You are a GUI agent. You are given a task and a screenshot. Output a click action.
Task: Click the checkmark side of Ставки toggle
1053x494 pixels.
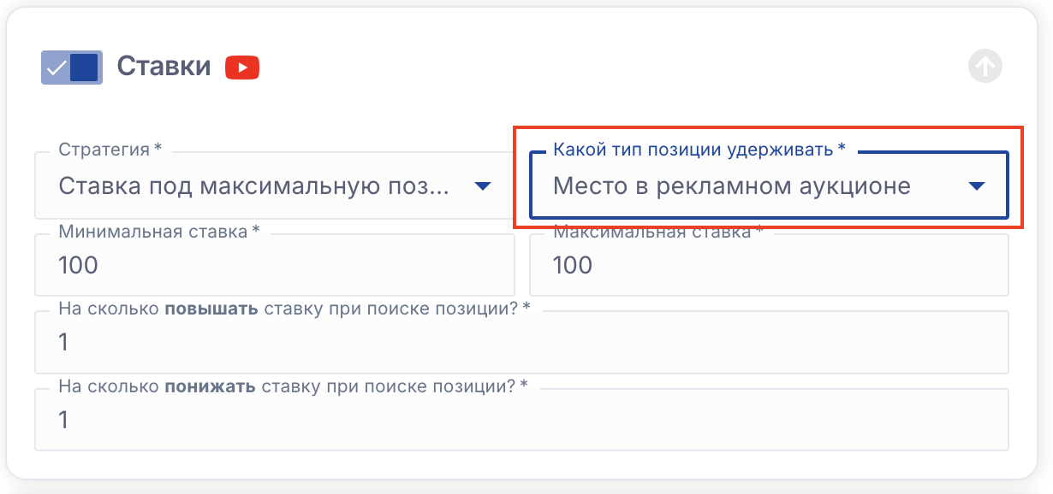click(x=56, y=68)
